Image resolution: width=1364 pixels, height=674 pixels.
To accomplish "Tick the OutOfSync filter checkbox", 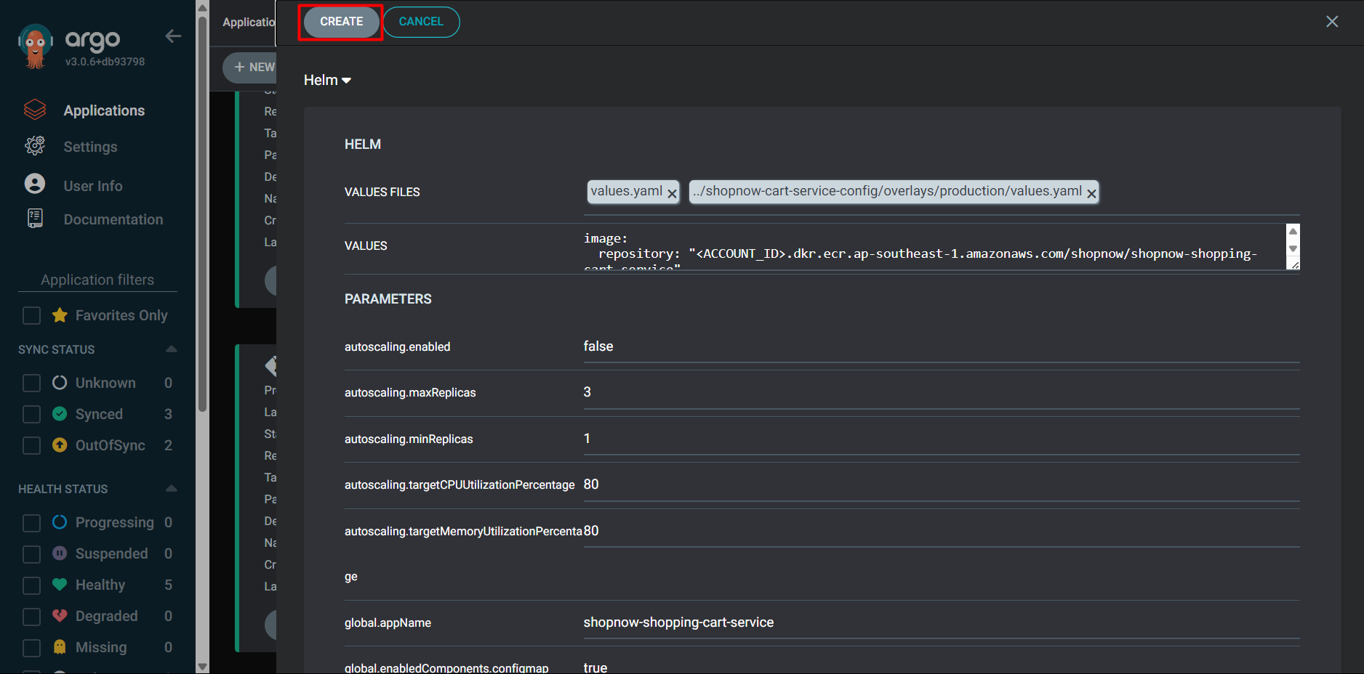I will [x=32, y=445].
